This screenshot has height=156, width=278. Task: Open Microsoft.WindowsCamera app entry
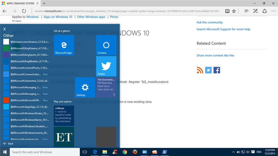coord(26,133)
